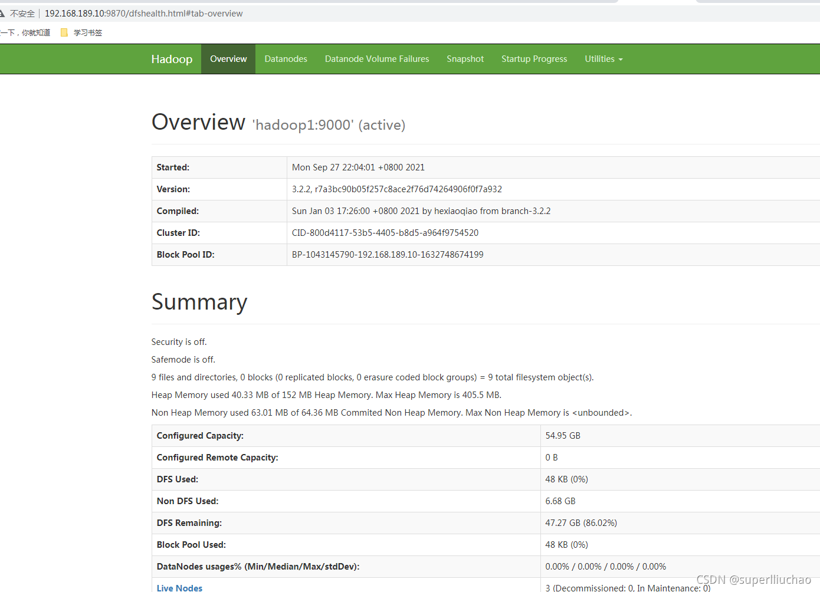820x592 pixels.
Task: Click the Overview page heading
Action: [198, 122]
